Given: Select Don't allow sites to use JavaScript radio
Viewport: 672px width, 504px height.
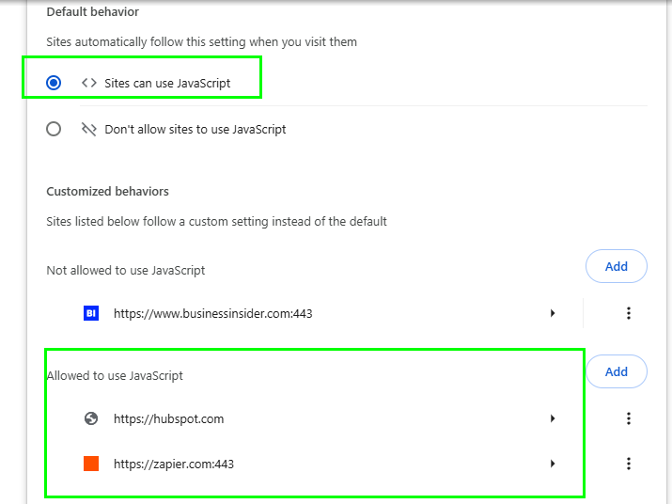Looking at the screenshot, I should (54, 129).
